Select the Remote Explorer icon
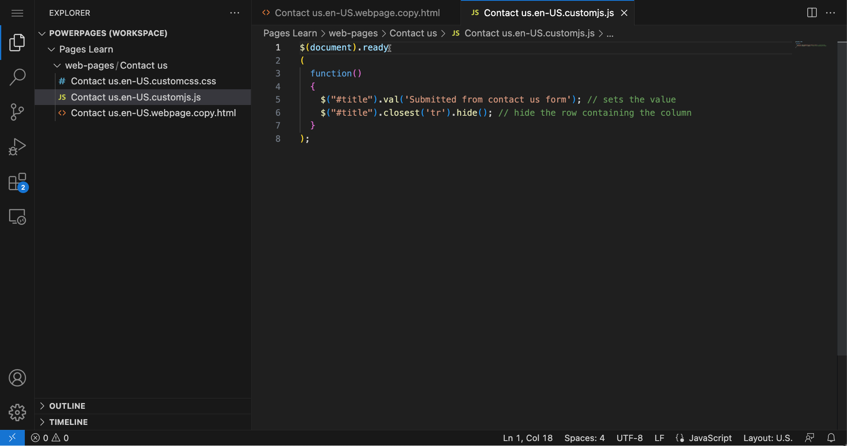The width and height of the screenshot is (847, 446). click(17, 216)
